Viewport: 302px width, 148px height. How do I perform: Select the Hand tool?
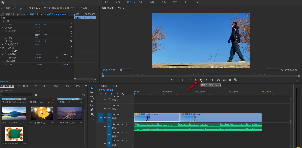[92, 114]
